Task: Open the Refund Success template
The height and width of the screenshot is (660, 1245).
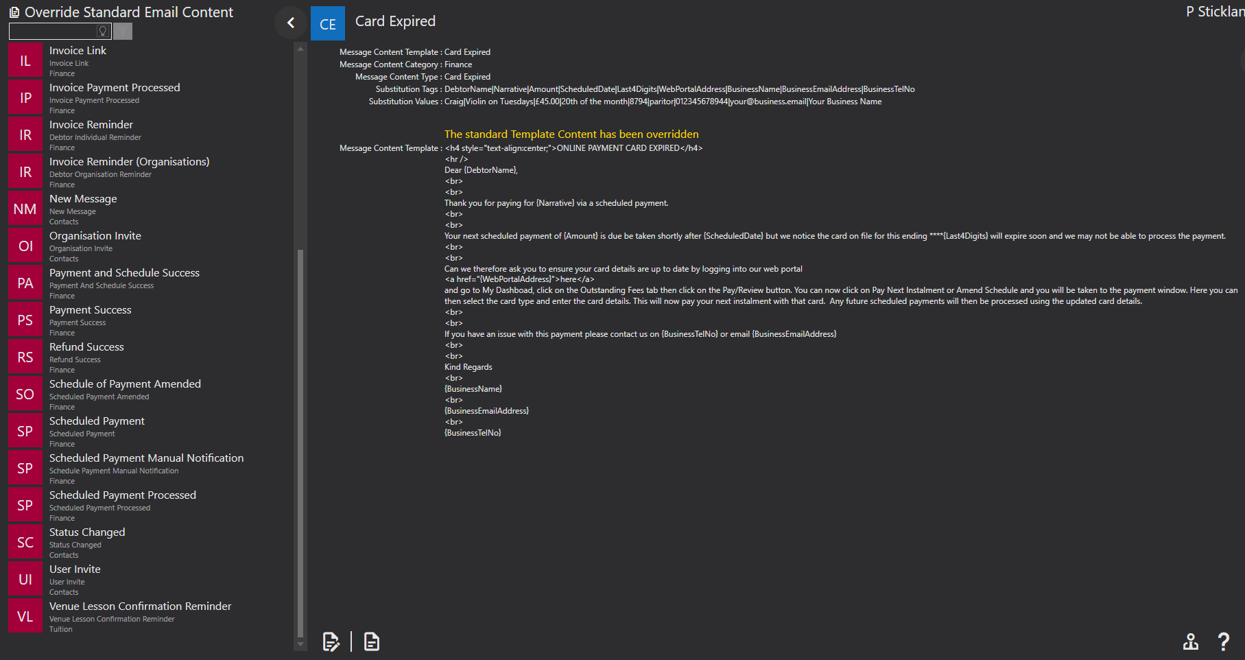Action: point(150,357)
